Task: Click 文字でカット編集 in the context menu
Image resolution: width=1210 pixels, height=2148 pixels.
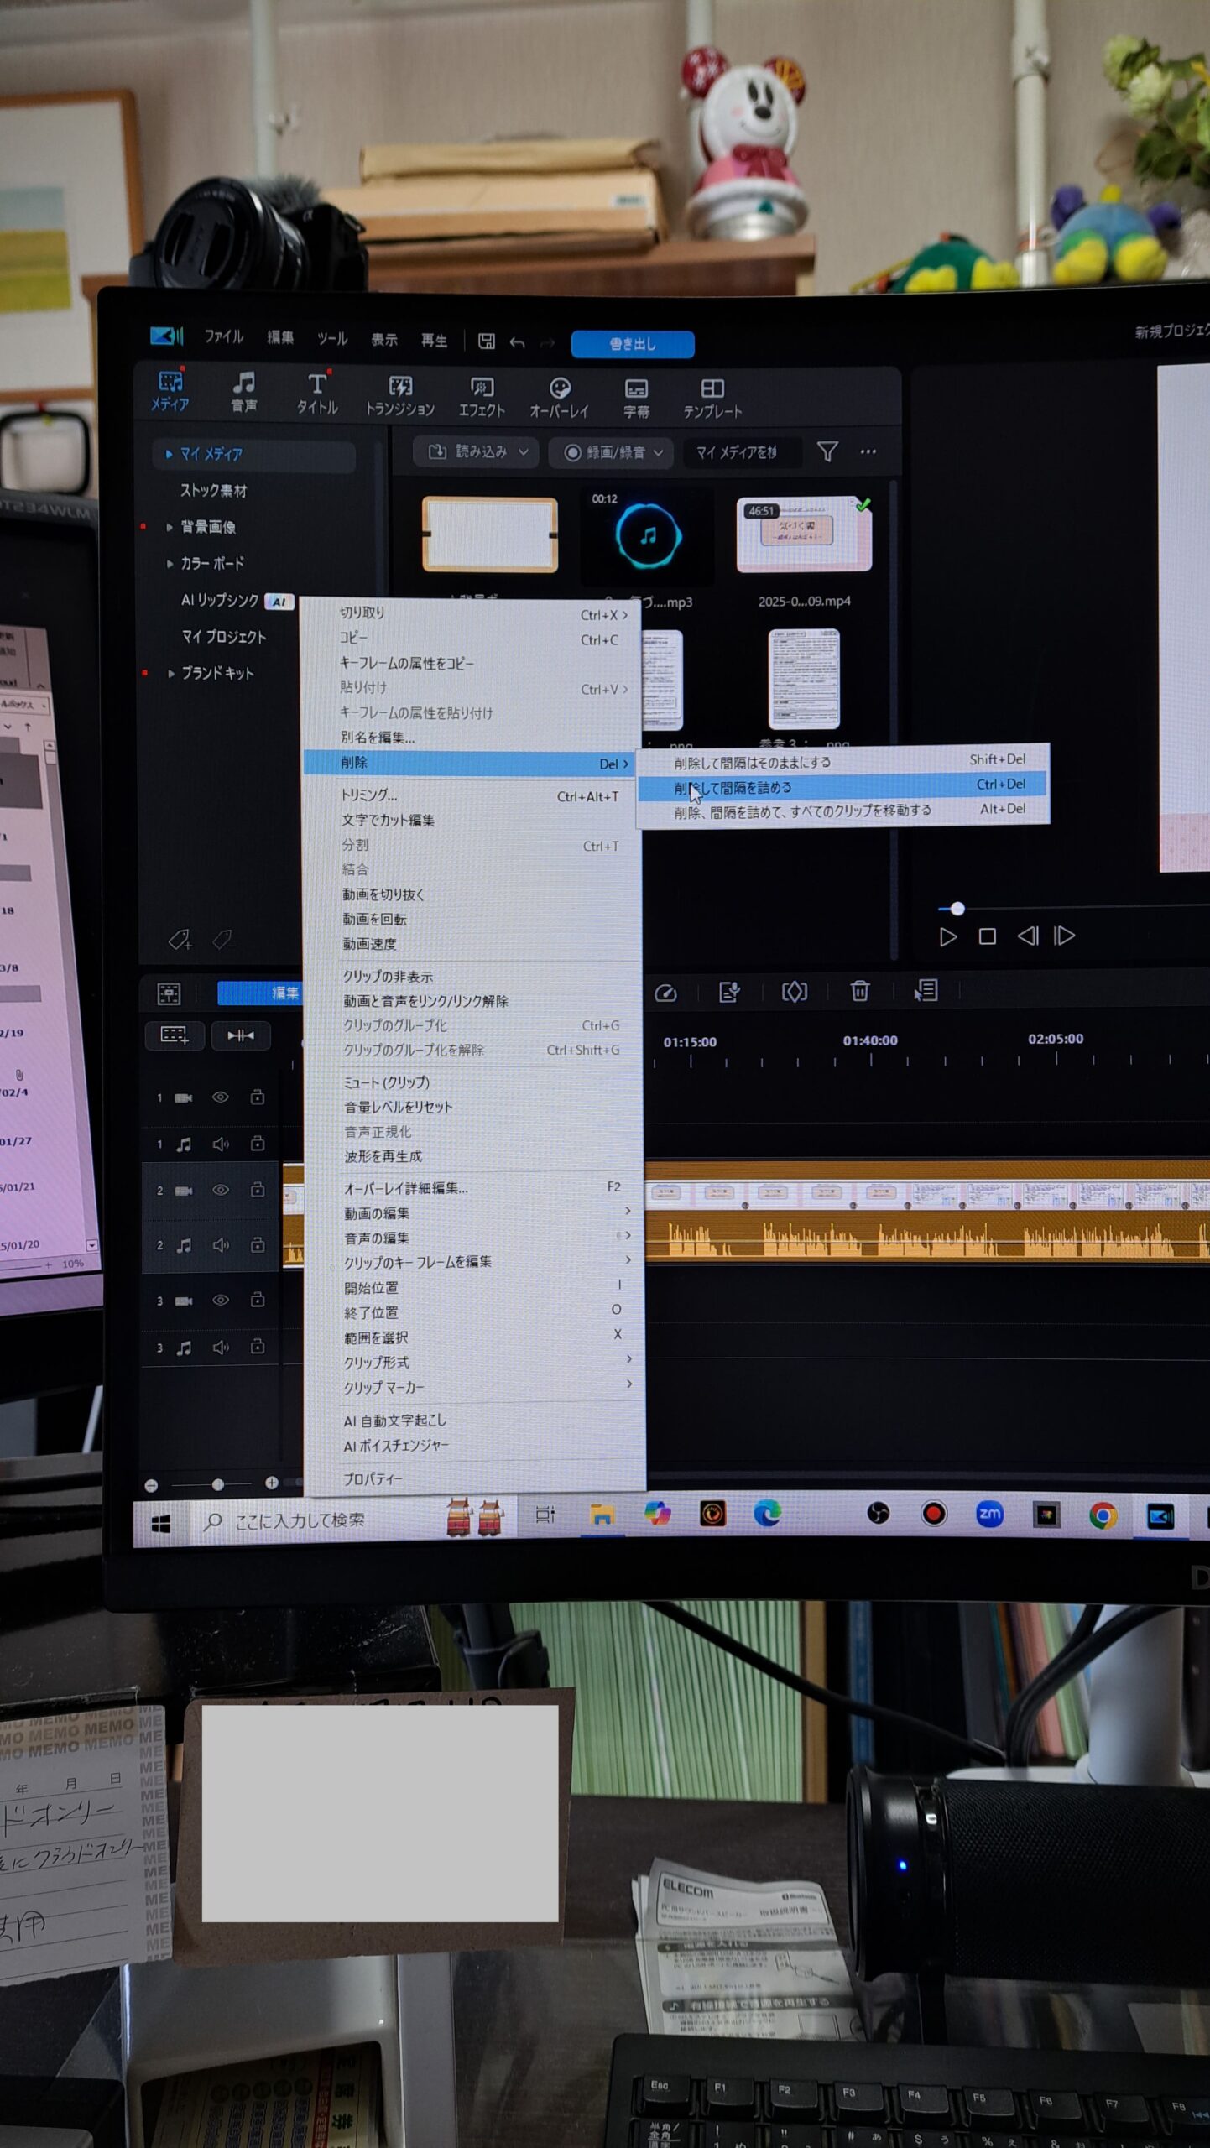Action: pyautogui.click(x=473, y=821)
